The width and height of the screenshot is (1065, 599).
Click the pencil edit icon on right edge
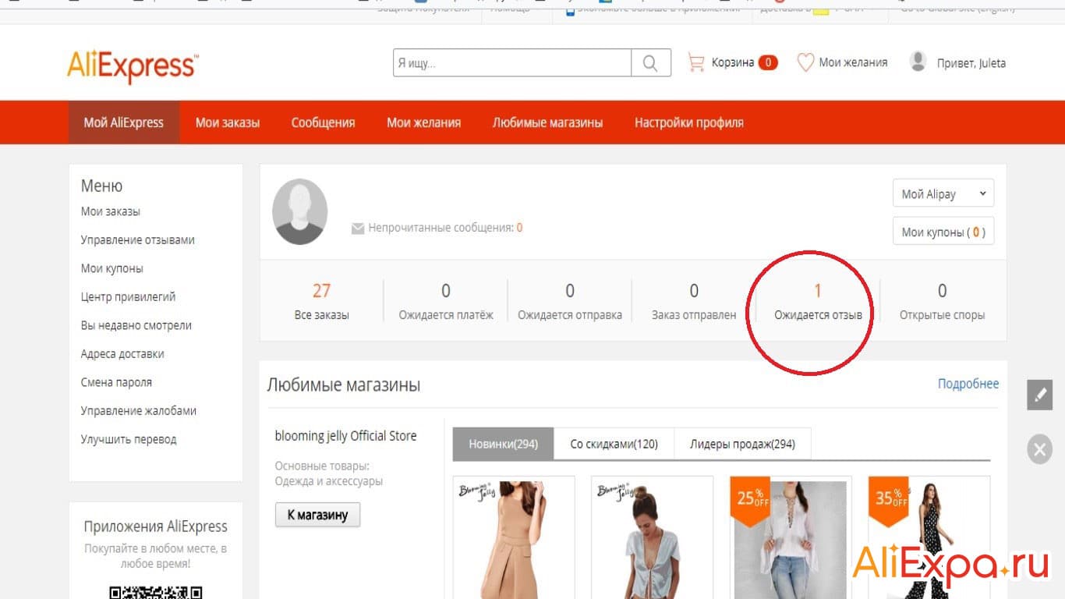(x=1038, y=395)
